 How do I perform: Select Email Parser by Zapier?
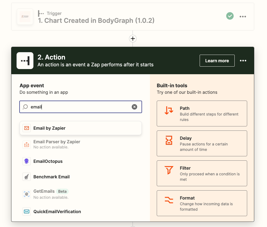[81, 144]
